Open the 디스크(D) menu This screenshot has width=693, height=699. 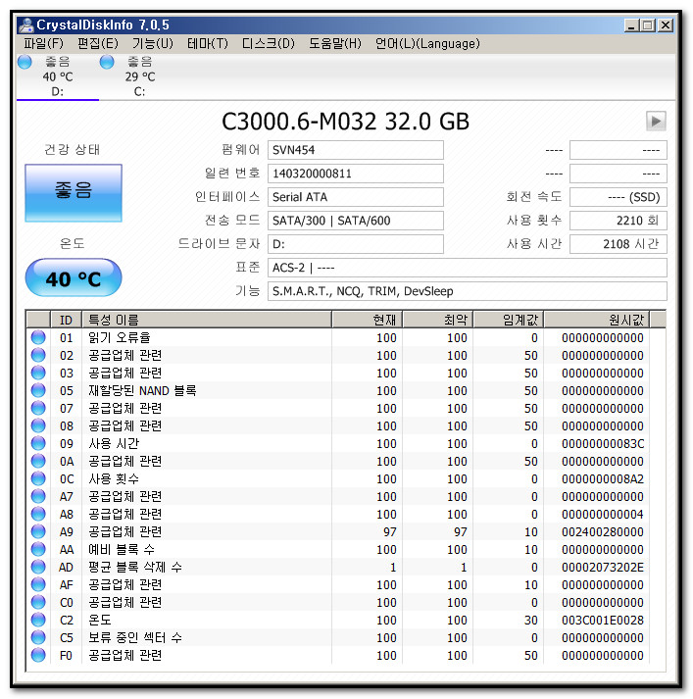(x=269, y=44)
